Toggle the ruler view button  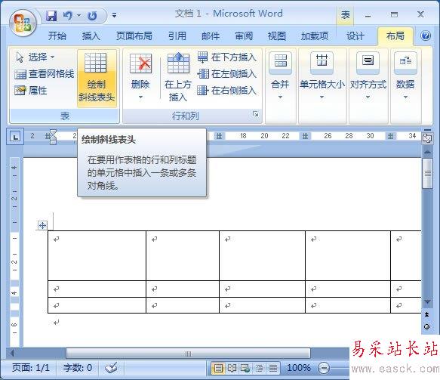click(x=427, y=138)
